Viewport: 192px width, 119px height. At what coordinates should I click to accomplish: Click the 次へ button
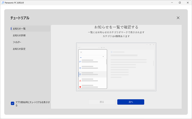pyautogui.click(x=131, y=102)
